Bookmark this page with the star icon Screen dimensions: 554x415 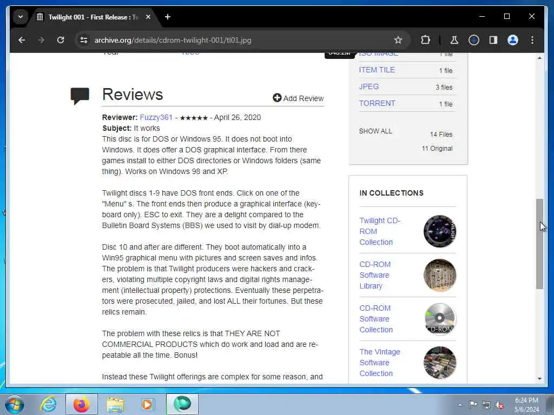[398, 40]
